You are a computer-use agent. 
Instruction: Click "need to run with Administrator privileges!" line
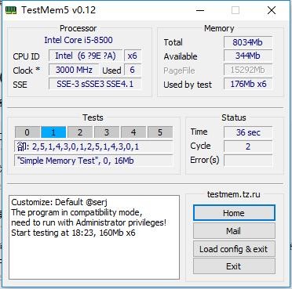coord(89,222)
